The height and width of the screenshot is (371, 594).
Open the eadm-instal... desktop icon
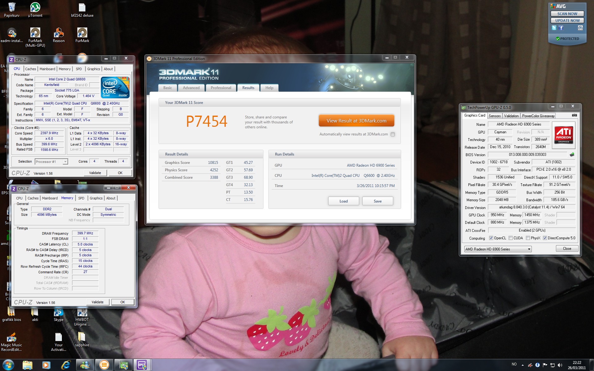(x=12, y=35)
